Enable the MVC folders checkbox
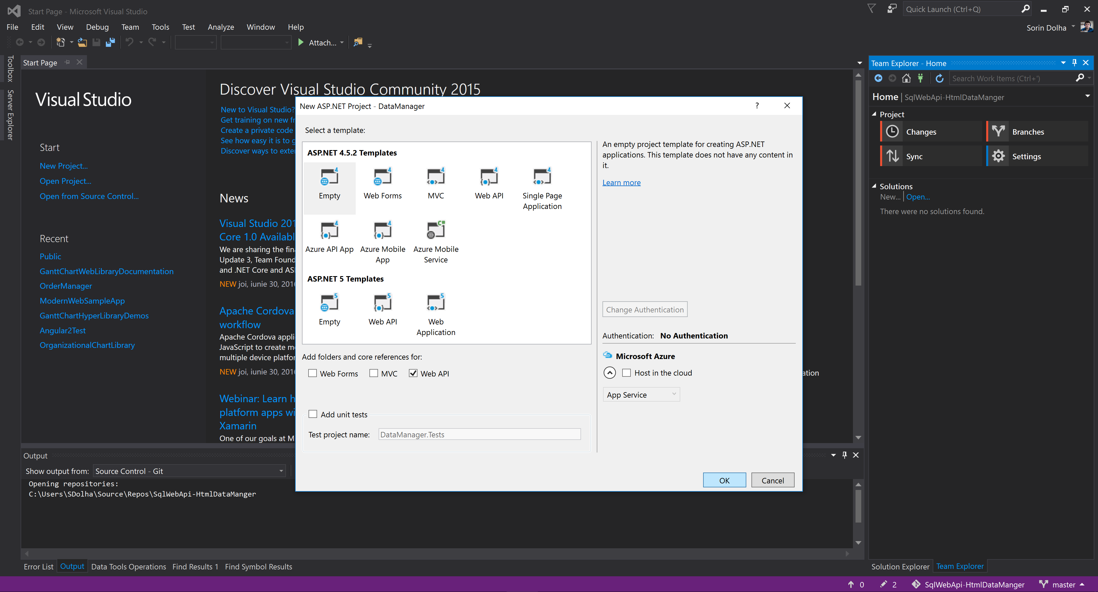This screenshot has height=592, width=1098. 374,373
